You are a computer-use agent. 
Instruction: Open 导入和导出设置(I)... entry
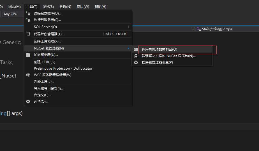coord(78,89)
